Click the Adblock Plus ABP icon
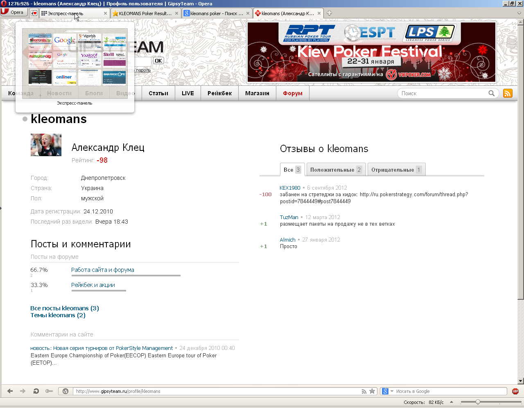Image resolution: width=524 pixels, height=408 pixels. (515, 391)
